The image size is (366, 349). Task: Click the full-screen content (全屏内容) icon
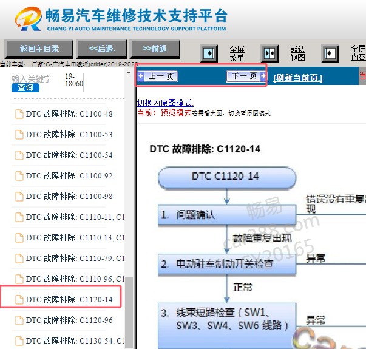tap(330, 53)
